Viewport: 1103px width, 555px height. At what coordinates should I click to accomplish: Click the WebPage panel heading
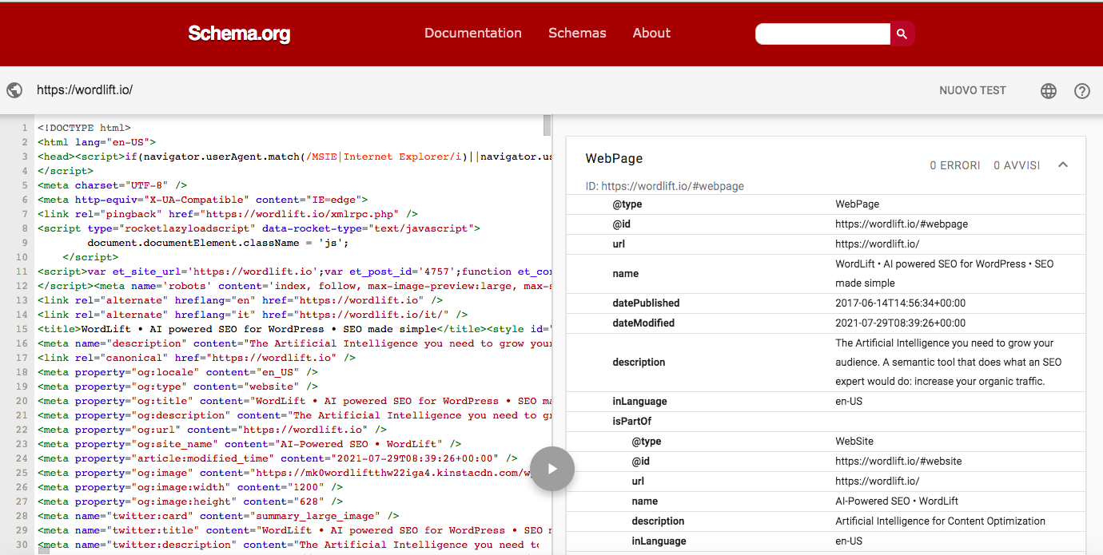614,159
